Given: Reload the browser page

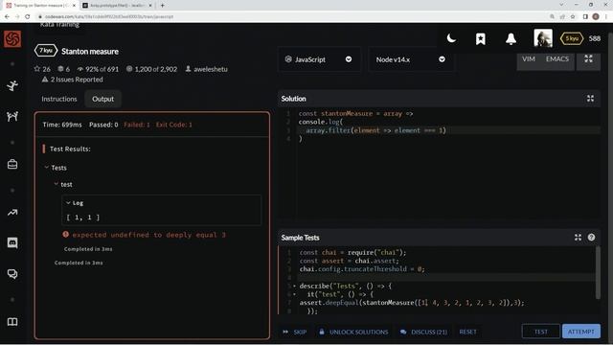Looking at the screenshot, I should 28,16.
